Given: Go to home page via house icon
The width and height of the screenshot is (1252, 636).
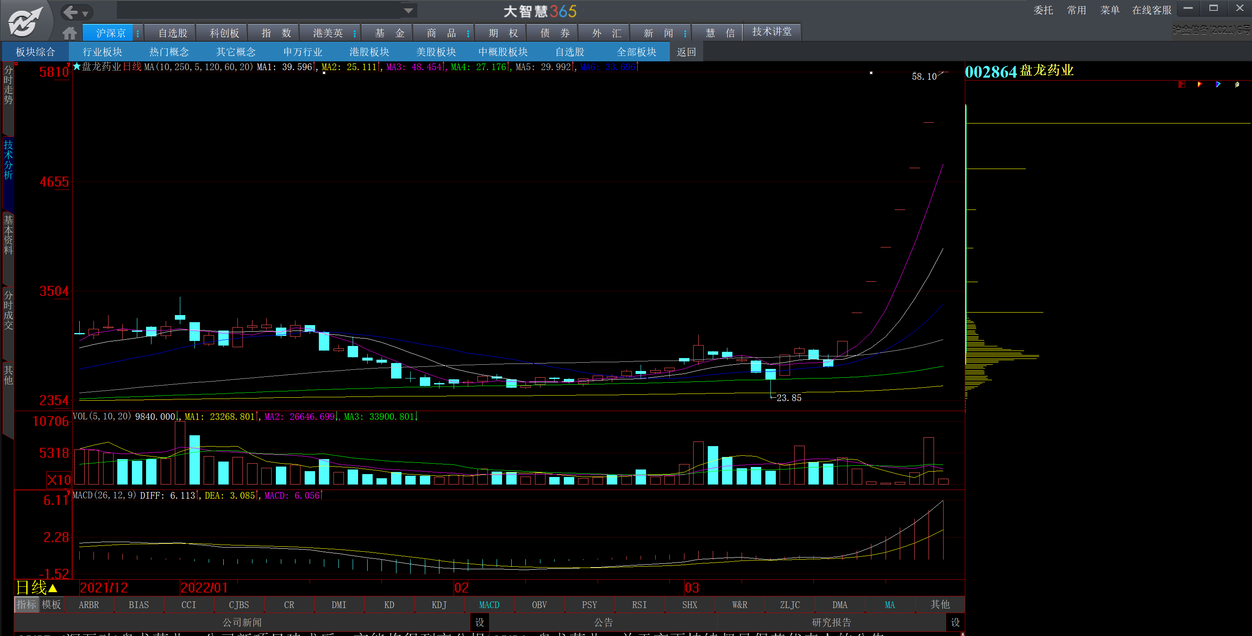Looking at the screenshot, I should click(x=70, y=33).
